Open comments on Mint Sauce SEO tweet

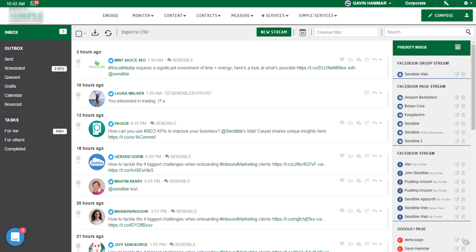pyautogui.click(x=358, y=60)
